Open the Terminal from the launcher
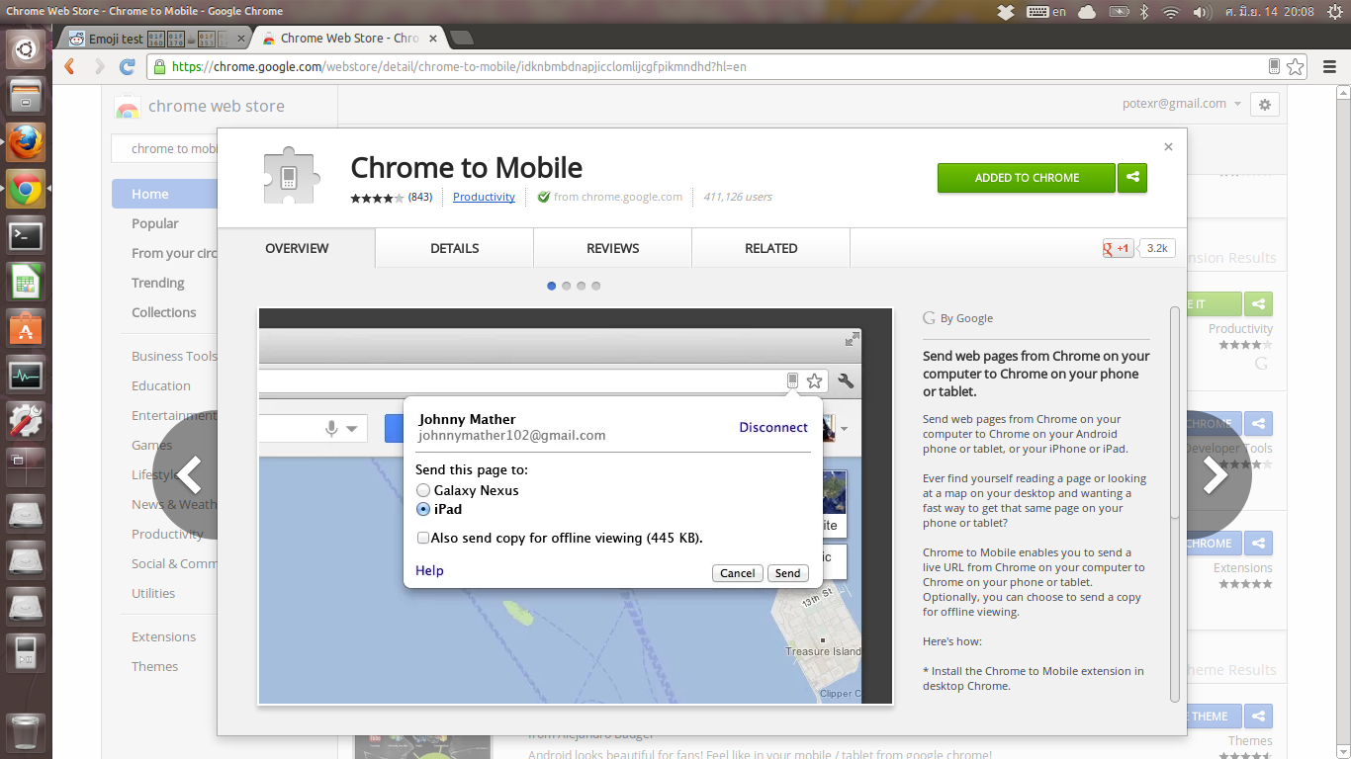The image size is (1351, 759). click(x=26, y=235)
